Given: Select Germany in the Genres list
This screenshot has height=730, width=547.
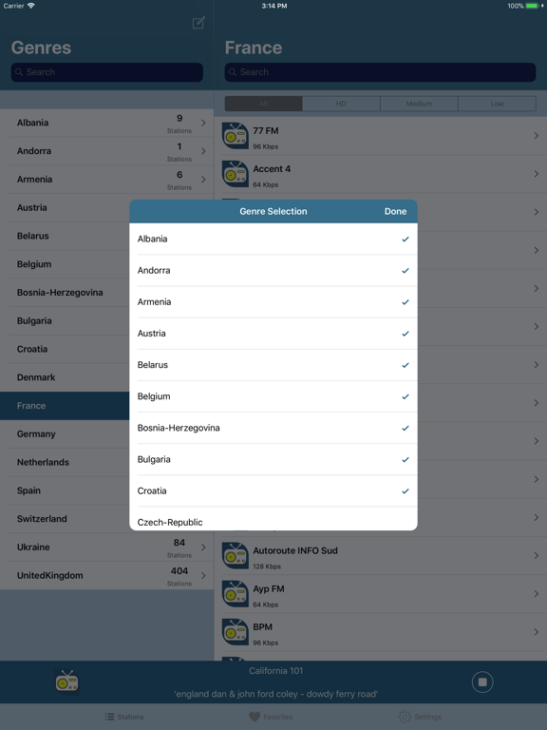Looking at the screenshot, I should point(65,433).
